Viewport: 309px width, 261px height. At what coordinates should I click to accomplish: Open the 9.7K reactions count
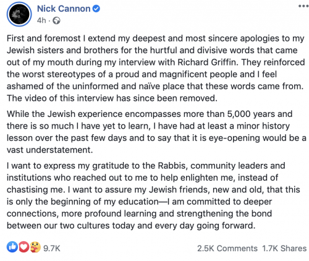[x=52, y=249]
